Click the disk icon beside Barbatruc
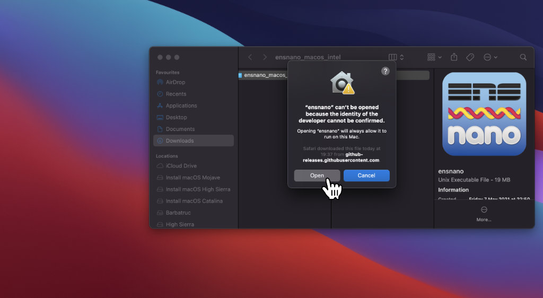The height and width of the screenshot is (298, 543). click(x=160, y=213)
